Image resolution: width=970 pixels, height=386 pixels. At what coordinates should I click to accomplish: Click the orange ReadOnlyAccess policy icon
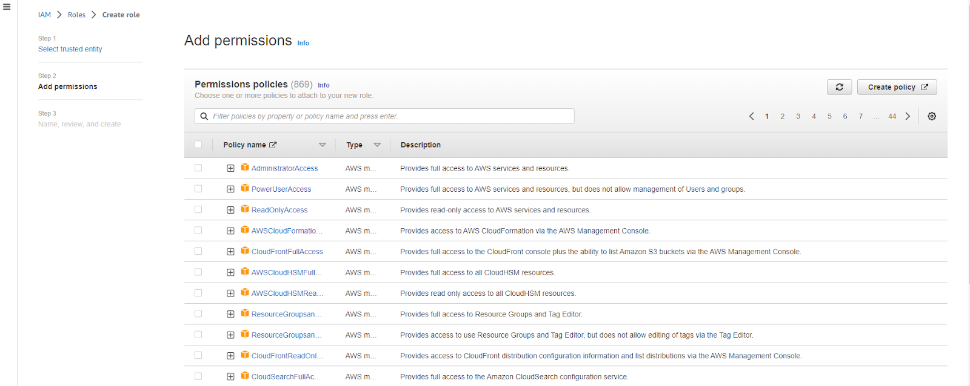(x=245, y=209)
